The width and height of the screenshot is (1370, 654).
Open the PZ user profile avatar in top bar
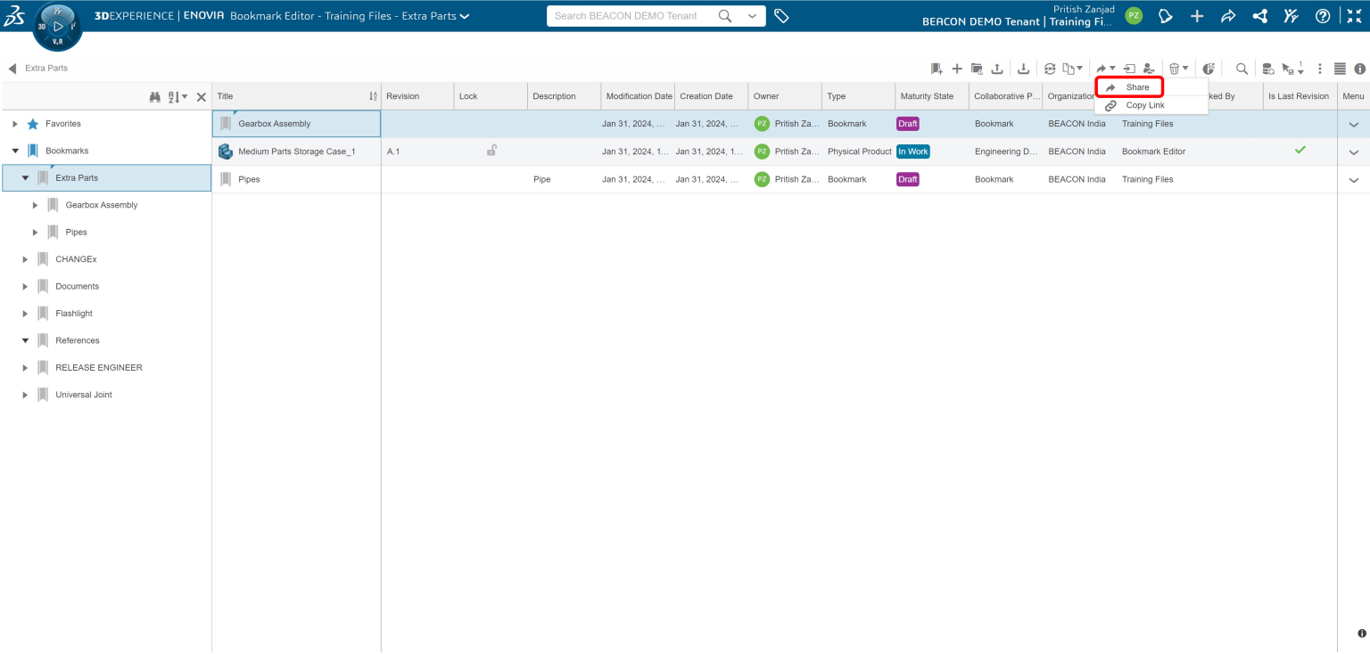pyautogui.click(x=1134, y=15)
